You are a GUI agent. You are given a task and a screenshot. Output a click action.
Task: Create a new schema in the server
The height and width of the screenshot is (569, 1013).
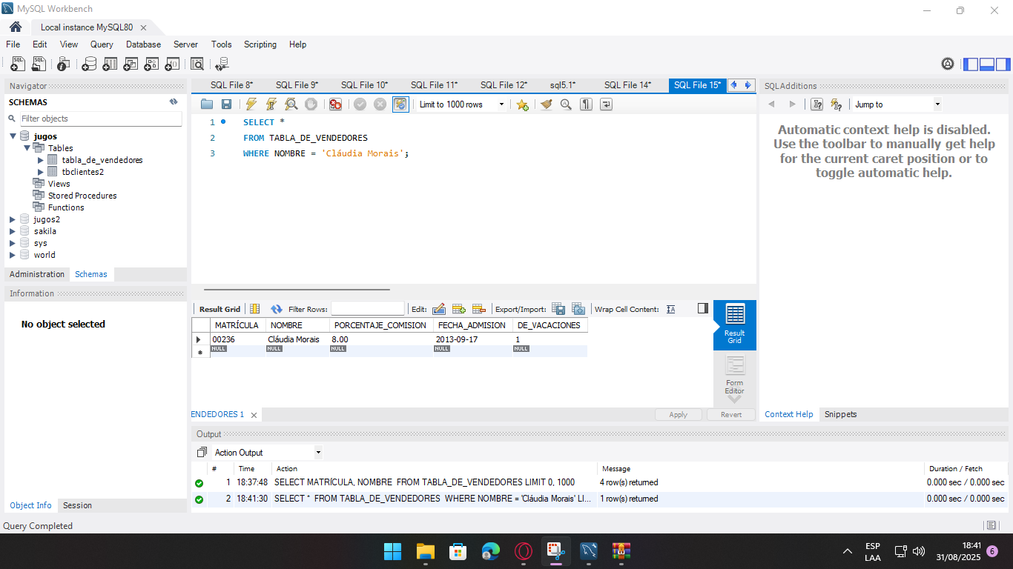pyautogui.click(x=89, y=64)
